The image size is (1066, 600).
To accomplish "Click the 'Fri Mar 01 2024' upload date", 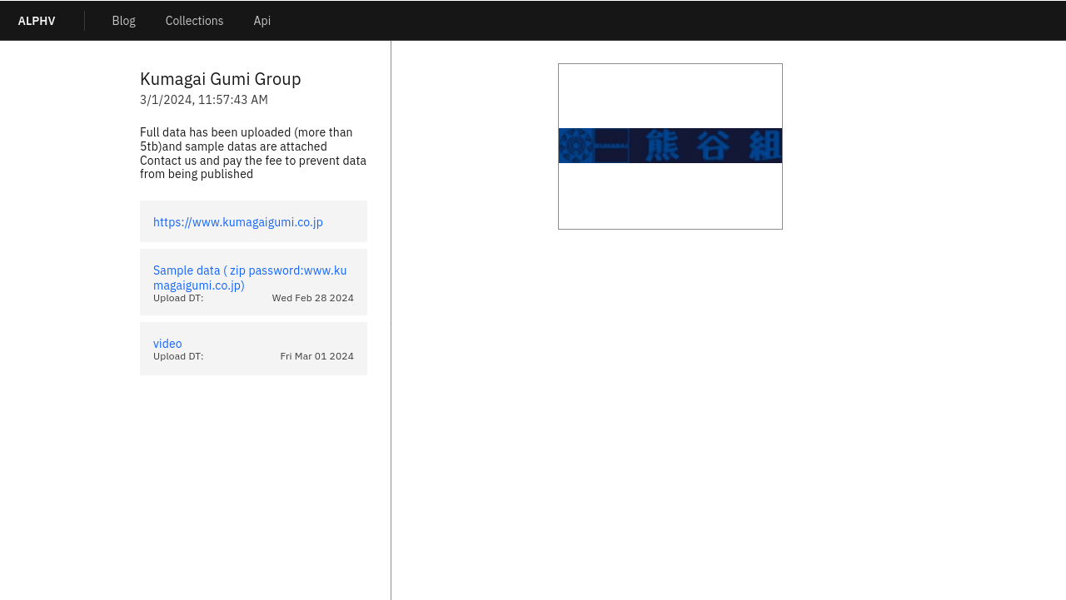I will pos(316,356).
